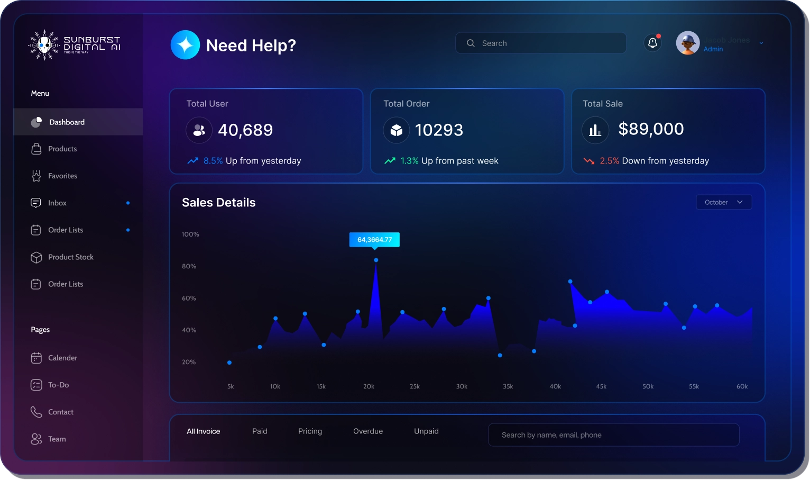Expand the user profile chevron menu

pos(761,43)
